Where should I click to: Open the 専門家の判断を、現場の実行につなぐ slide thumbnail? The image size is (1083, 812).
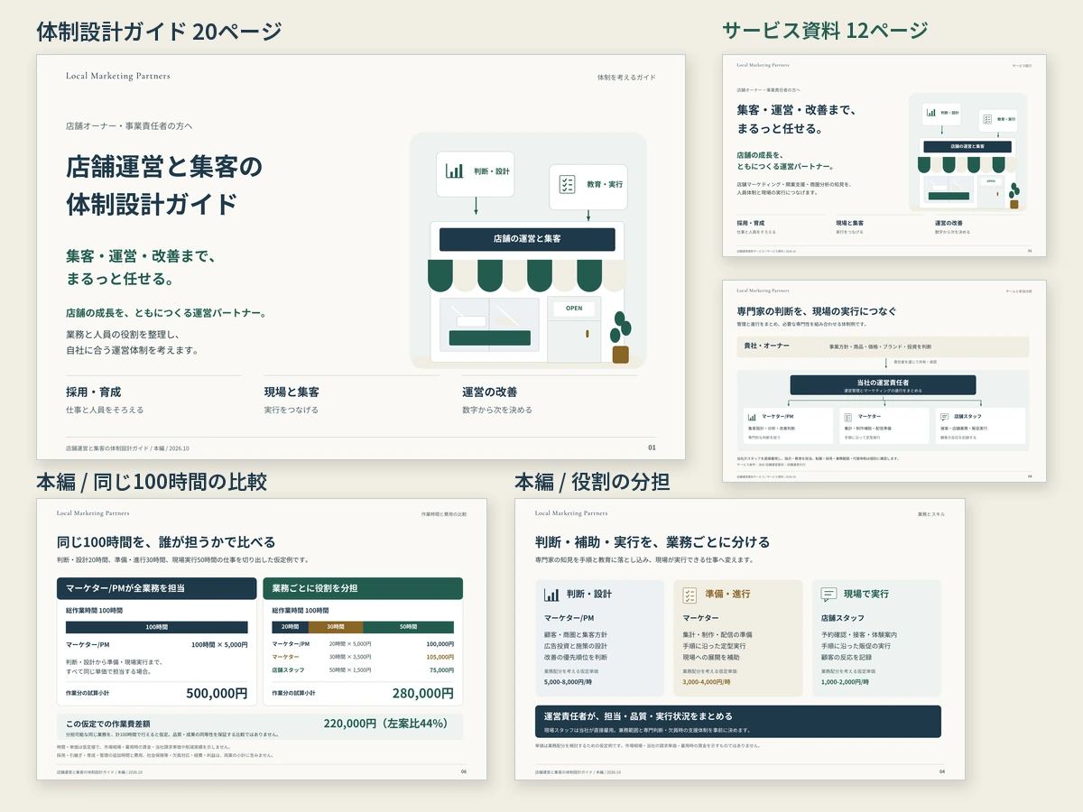coord(884,381)
